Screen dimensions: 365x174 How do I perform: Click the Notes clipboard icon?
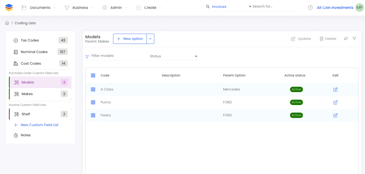point(16,135)
